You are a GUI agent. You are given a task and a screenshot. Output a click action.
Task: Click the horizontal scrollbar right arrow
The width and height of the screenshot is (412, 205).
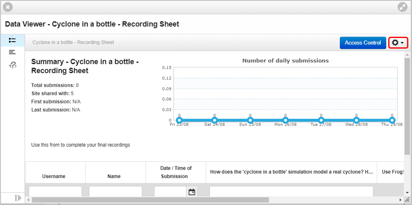401,200
